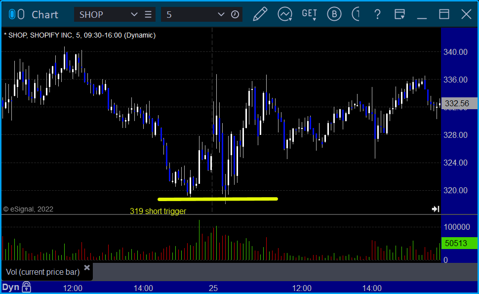Click the Chart window title label
This screenshot has width=479, height=294.
point(45,14)
